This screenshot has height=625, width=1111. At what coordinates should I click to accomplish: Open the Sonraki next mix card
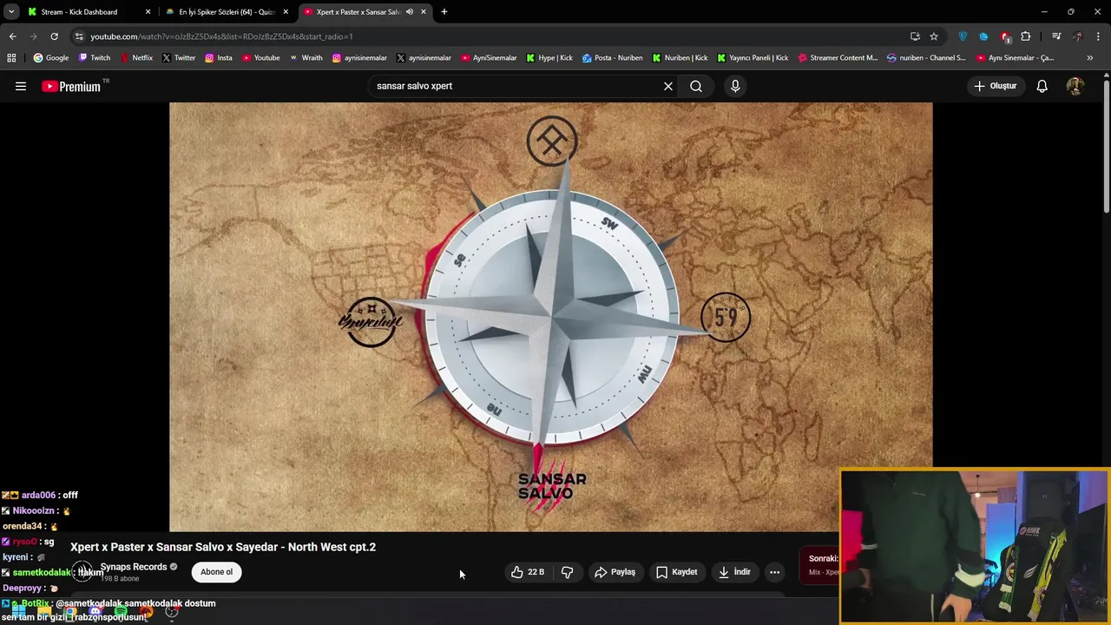pos(821,565)
